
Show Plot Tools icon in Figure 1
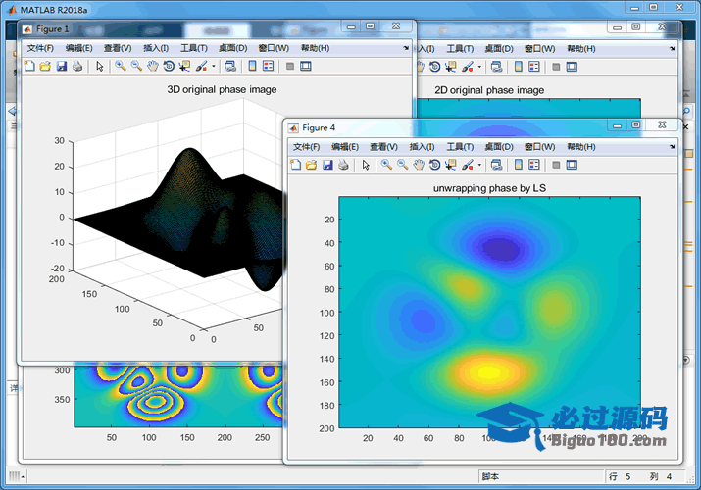pyautogui.click(x=305, y=67)
